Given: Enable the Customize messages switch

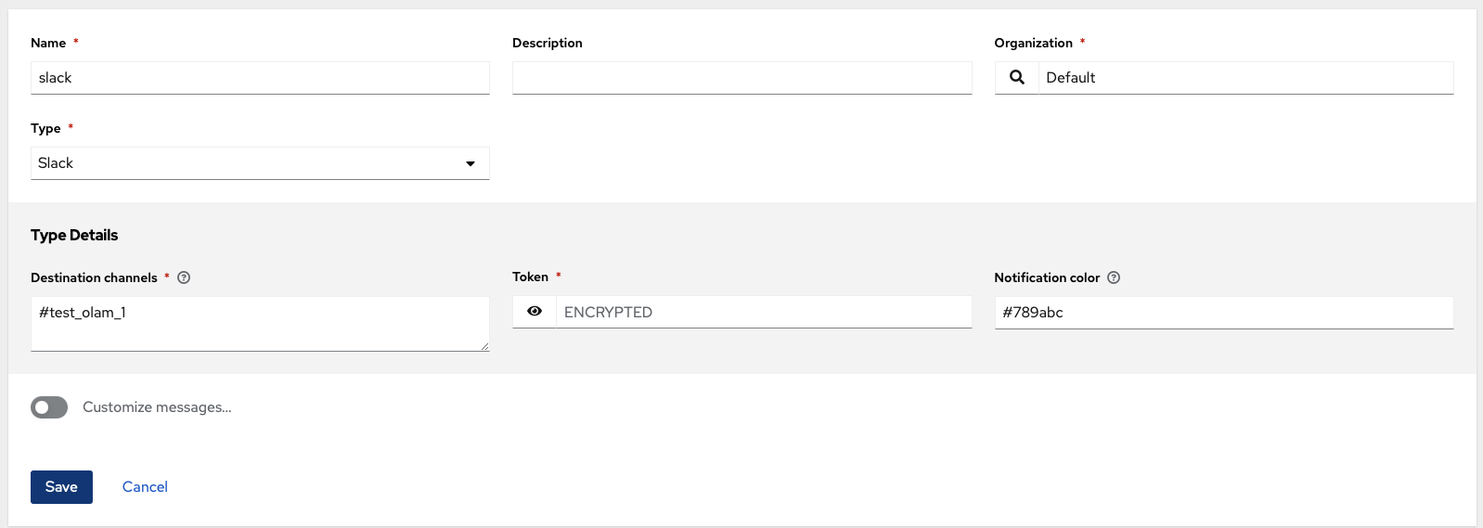Looking at the screenshot, I should coord(49,407).
